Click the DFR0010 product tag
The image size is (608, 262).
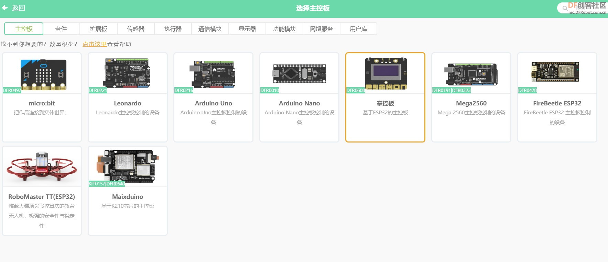pyautogui.click(x=270, y=90)
